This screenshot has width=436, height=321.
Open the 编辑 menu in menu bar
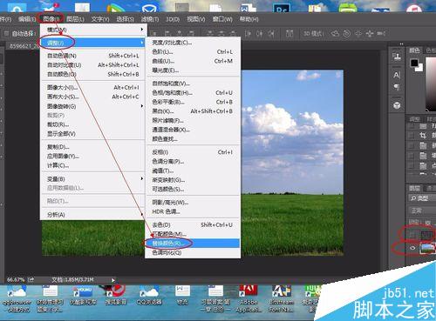27,19
